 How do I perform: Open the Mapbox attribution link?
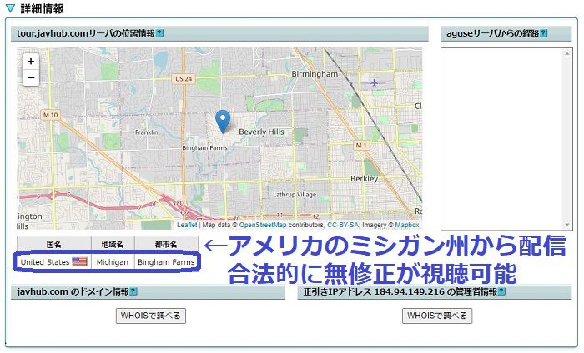point(407,225)
